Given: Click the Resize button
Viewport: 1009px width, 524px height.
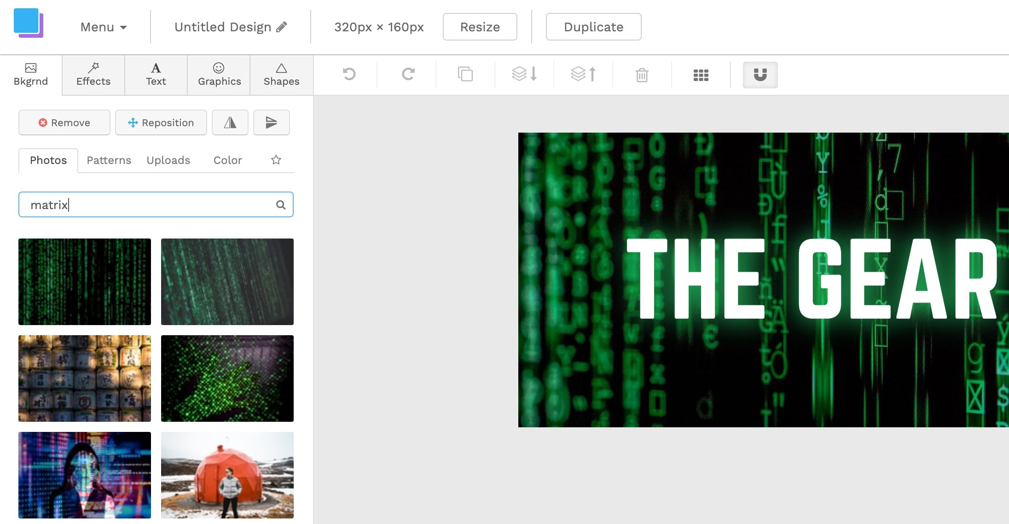Looking at the screenshot, I should tap(480, 27).
